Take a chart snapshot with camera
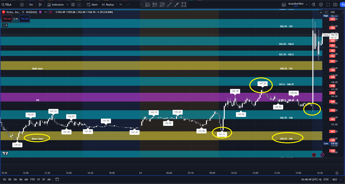Viewport: 345px width, 184px height. coord(335,5)
